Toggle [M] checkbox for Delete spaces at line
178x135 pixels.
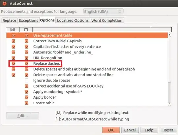(14, 75)
